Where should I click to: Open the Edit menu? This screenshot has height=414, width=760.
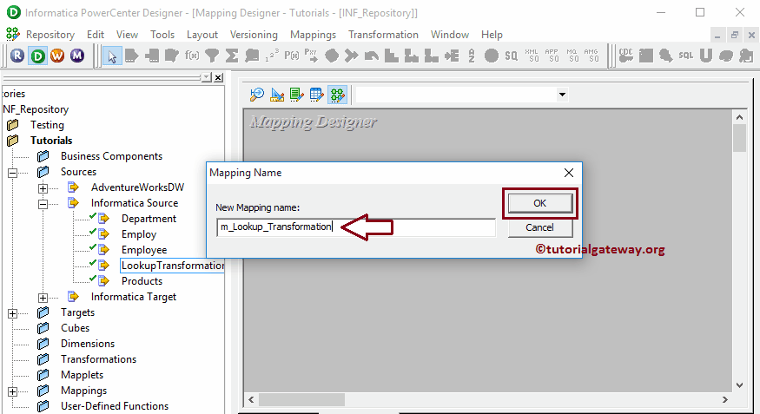click(x=96, y=35)
